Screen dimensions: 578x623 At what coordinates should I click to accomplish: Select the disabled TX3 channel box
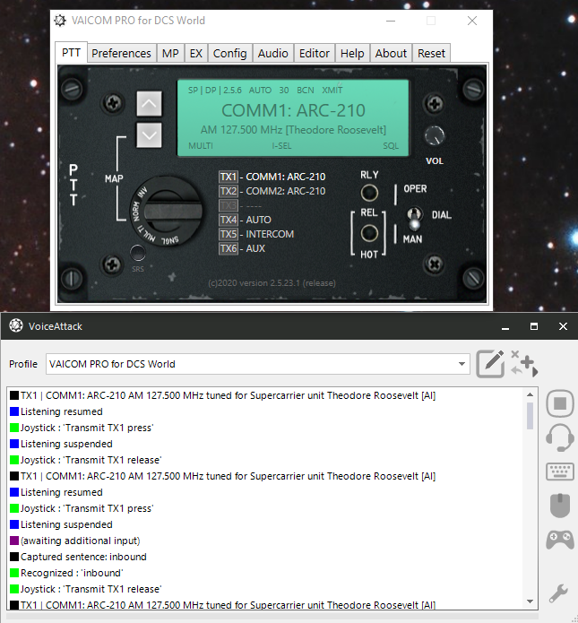coord(229,205)
